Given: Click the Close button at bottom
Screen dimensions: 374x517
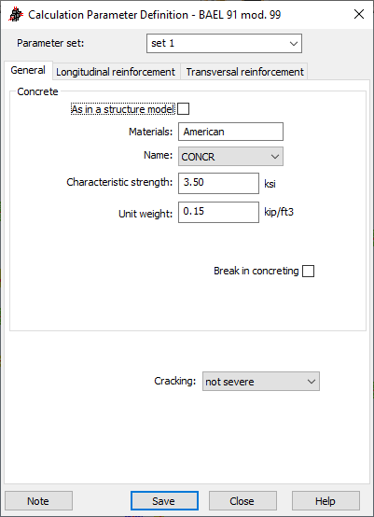Looking at the screenshot, I should [242, 501].
